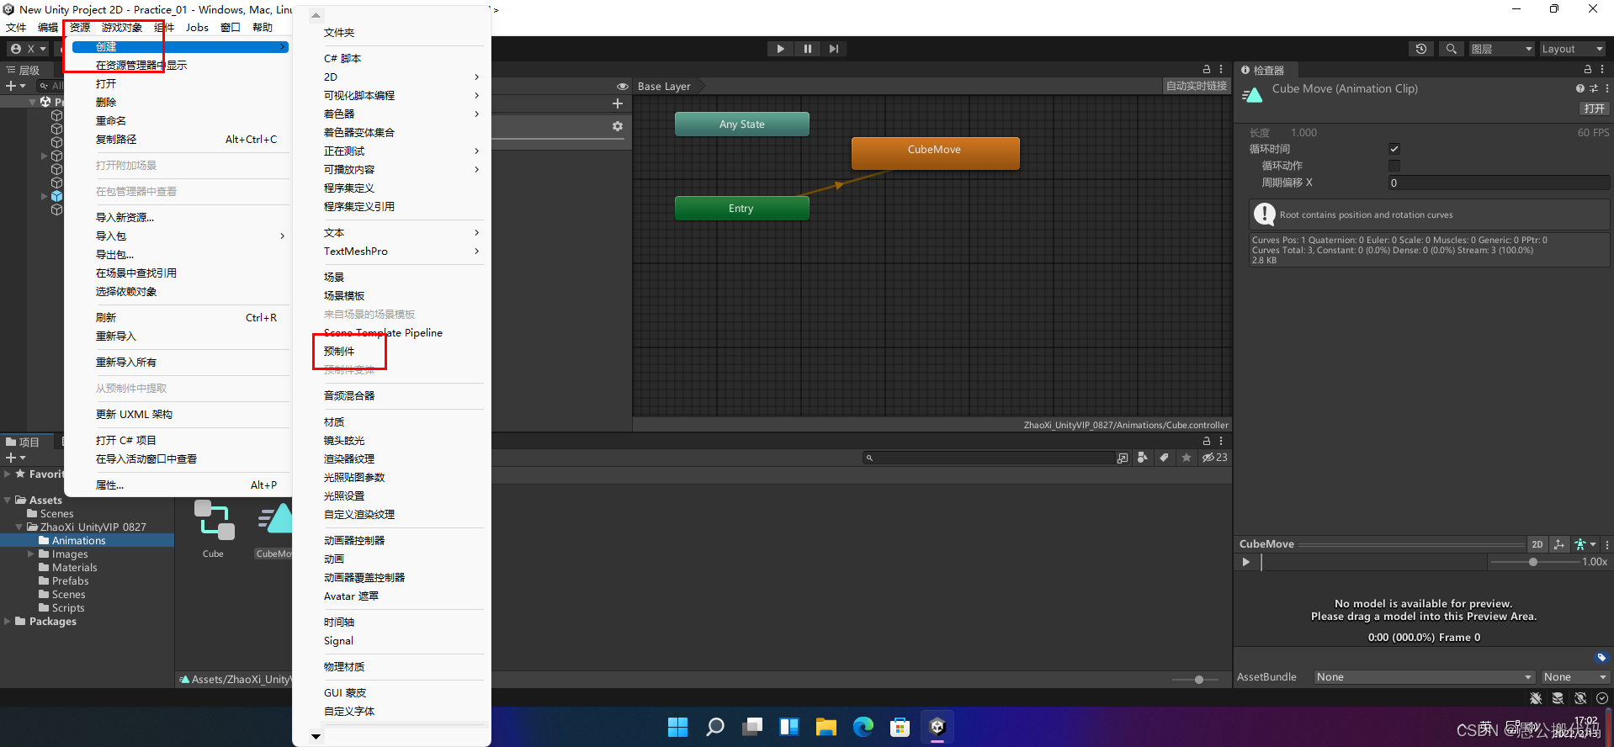Open the Layout dropdown
The width and height of the screenshot is (1614, 747).
click(1572, 49)
